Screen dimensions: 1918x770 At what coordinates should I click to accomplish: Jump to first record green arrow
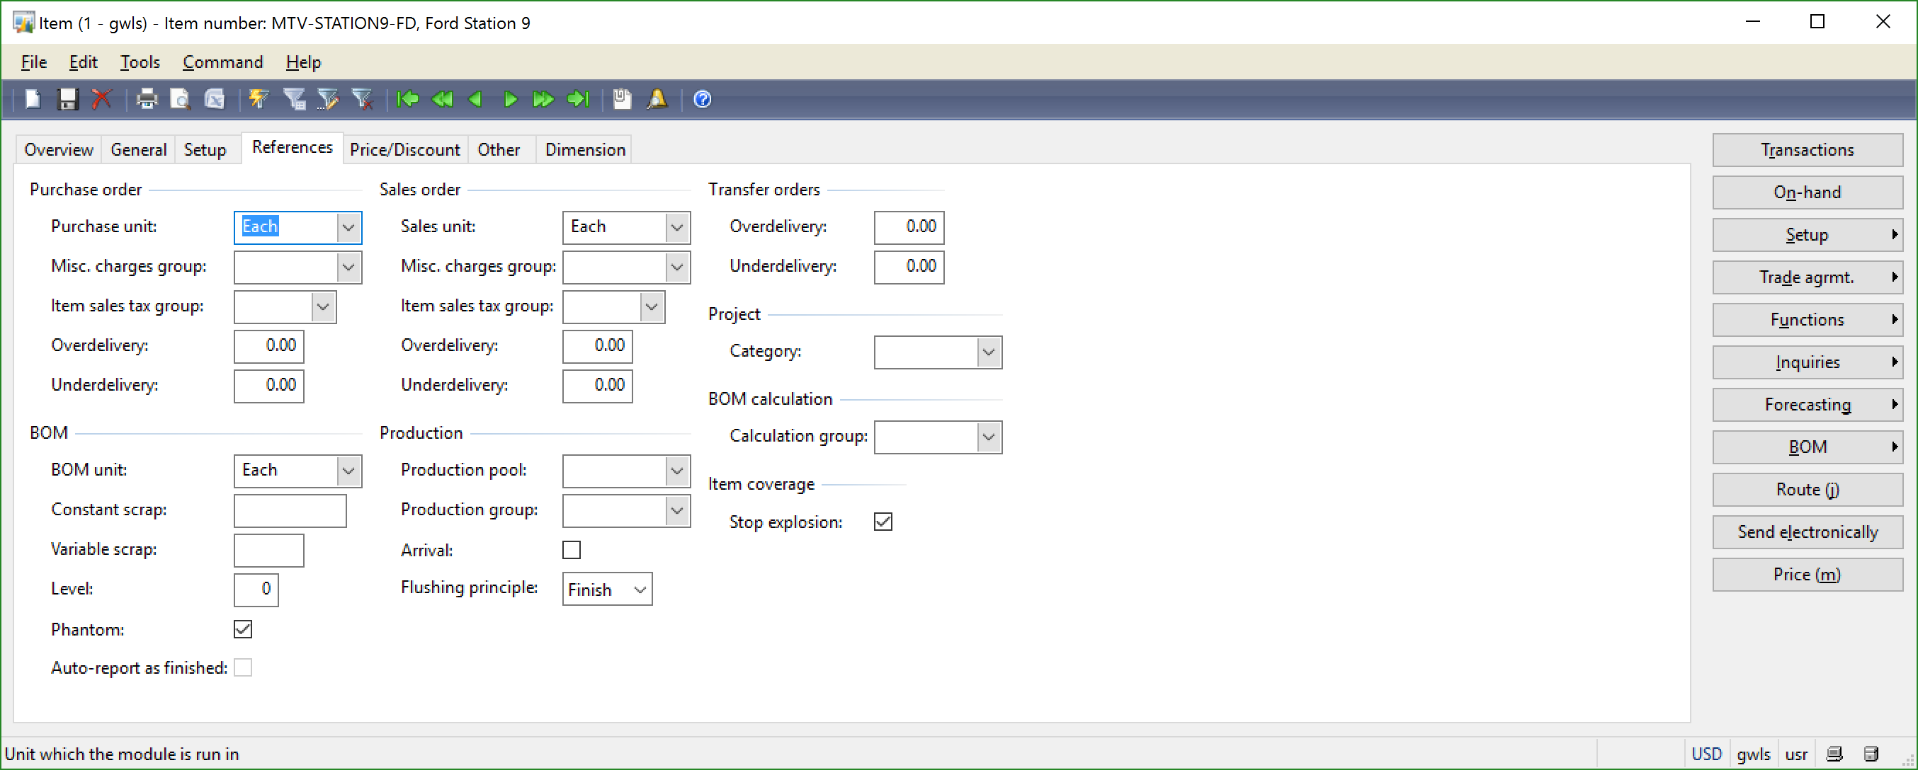[x=408, y=99]
